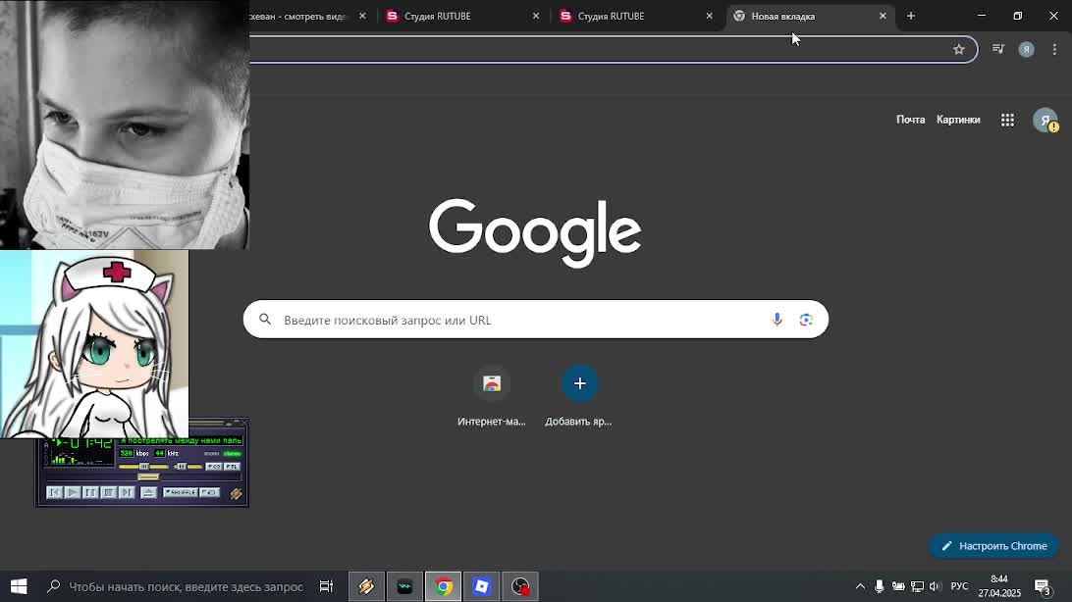The height and width of the screenshot is (602, 1072).
Task: Search by voice using the microphone icon
Action: (x=777, y=320)
